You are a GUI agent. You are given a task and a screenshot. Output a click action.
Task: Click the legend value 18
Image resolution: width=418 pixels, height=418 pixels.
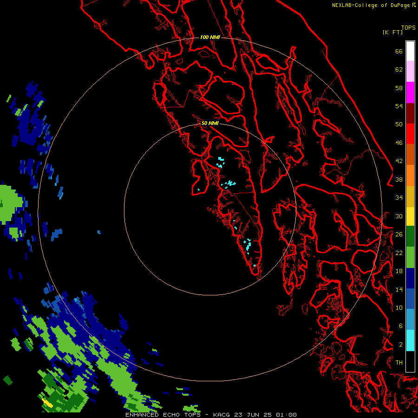pyautogui.click(x=399, y=271)
